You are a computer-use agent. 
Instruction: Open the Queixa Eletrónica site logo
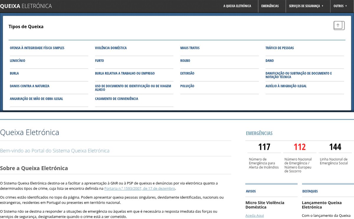[26, 6]
